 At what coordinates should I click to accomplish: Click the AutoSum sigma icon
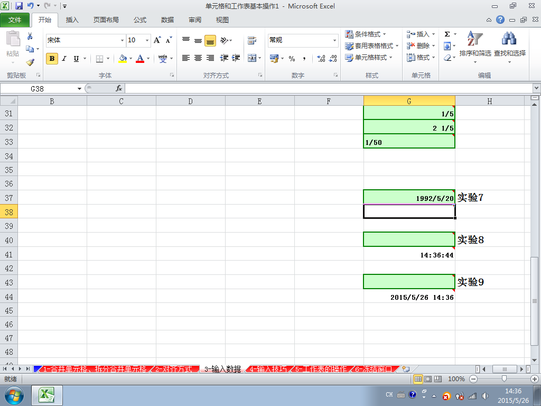(x=447, y=34)
